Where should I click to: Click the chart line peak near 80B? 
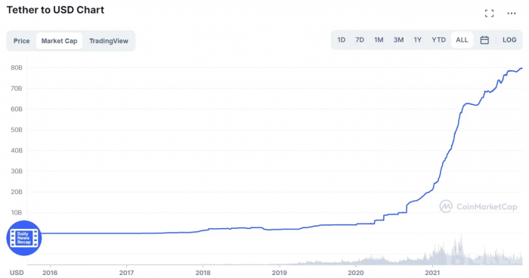[521, 68]
